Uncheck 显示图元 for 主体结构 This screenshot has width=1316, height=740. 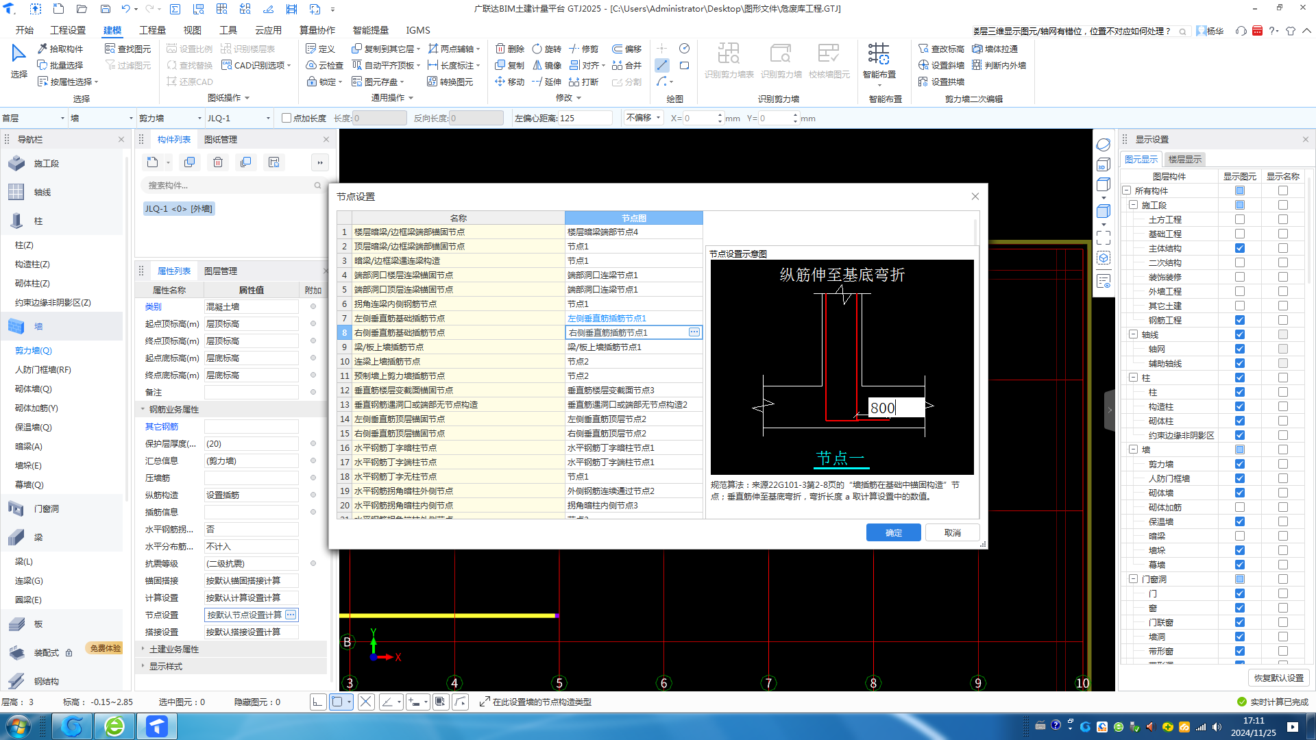[x=1240, y=248]
